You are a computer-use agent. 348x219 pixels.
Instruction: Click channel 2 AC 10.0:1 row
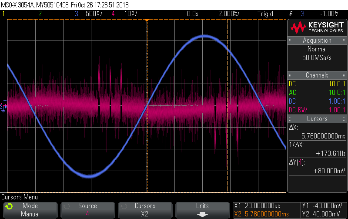(317, 92)
